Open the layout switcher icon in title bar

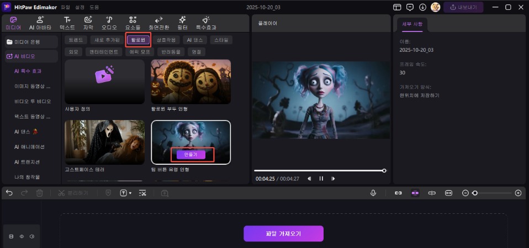397,7
